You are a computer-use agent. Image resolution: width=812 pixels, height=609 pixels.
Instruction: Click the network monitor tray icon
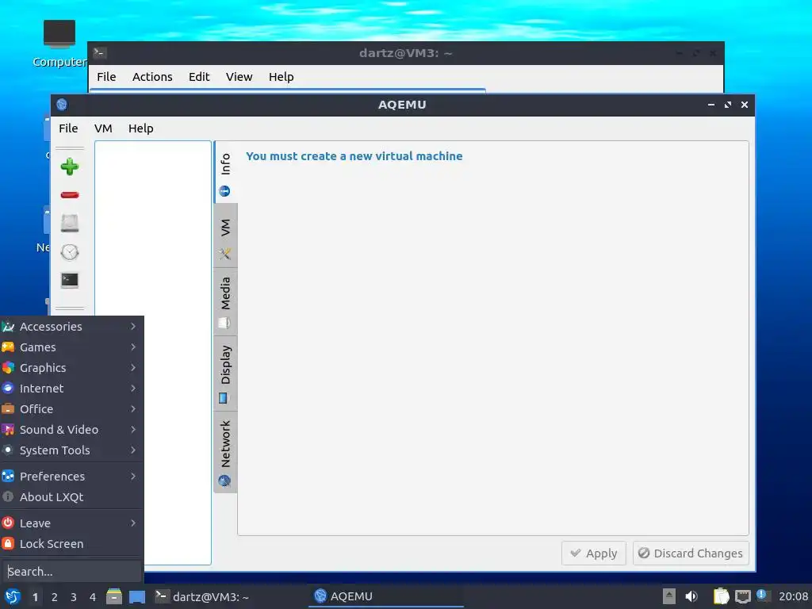tap(743, 596)
